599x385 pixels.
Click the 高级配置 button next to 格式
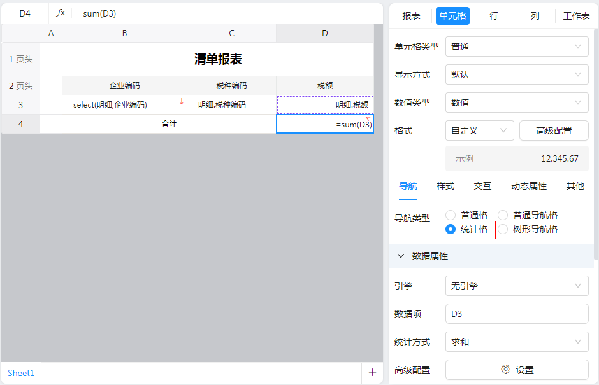pyautogui.click(x=554, y=130)
